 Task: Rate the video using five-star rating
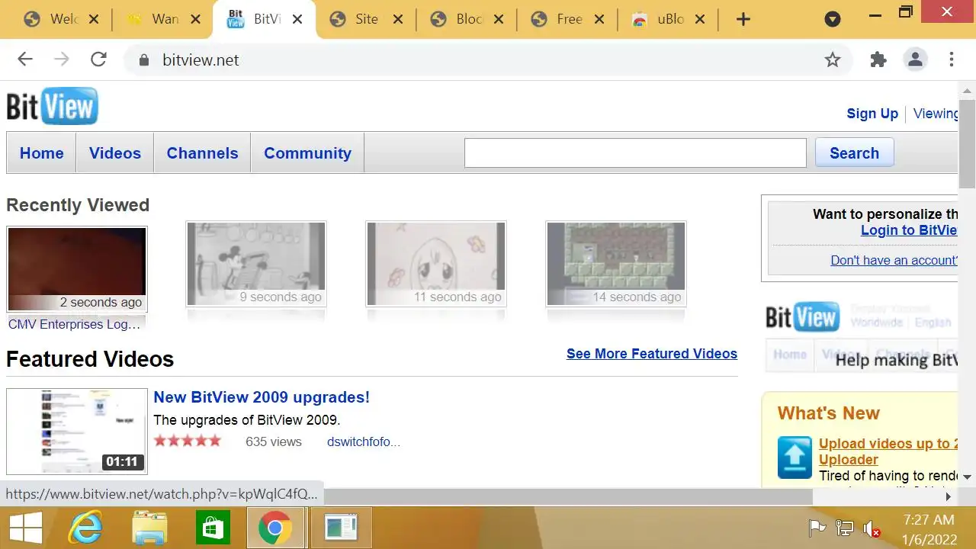[x=187, y=441]
